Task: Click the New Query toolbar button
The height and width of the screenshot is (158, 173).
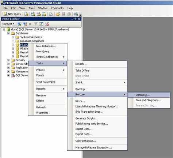Action: (12, 14)
